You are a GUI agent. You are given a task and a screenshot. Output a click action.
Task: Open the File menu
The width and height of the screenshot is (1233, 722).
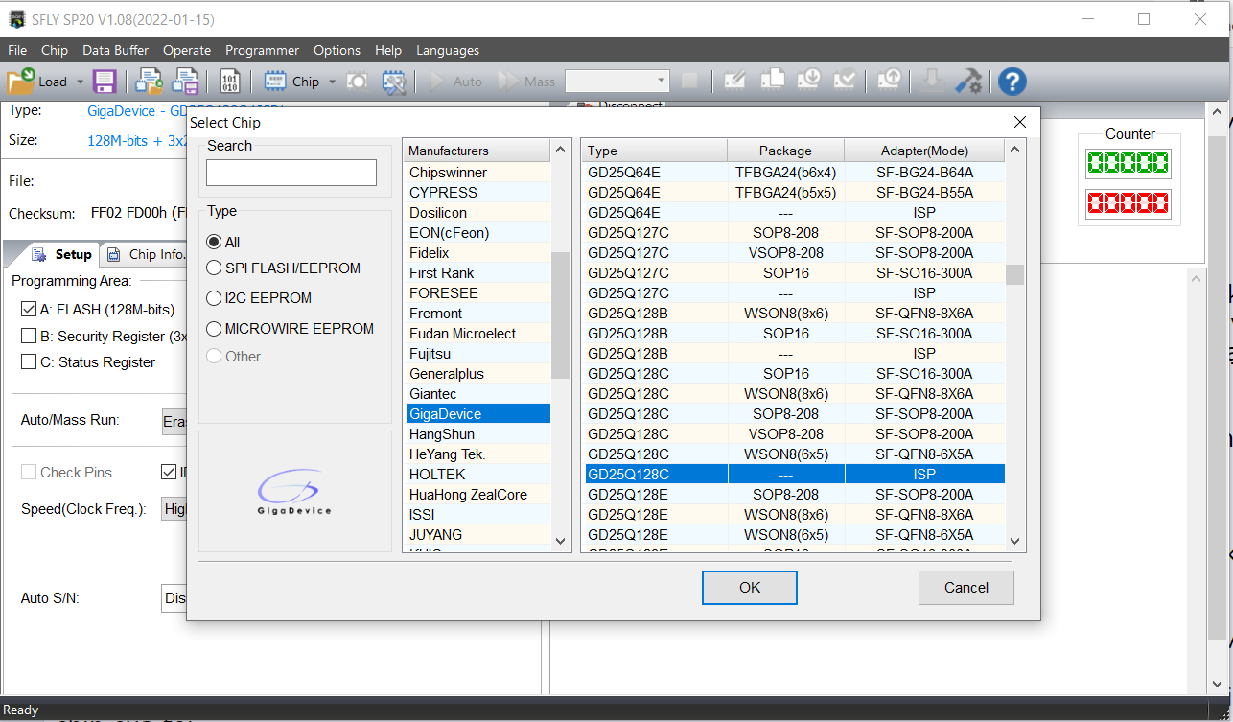point(17,50)
